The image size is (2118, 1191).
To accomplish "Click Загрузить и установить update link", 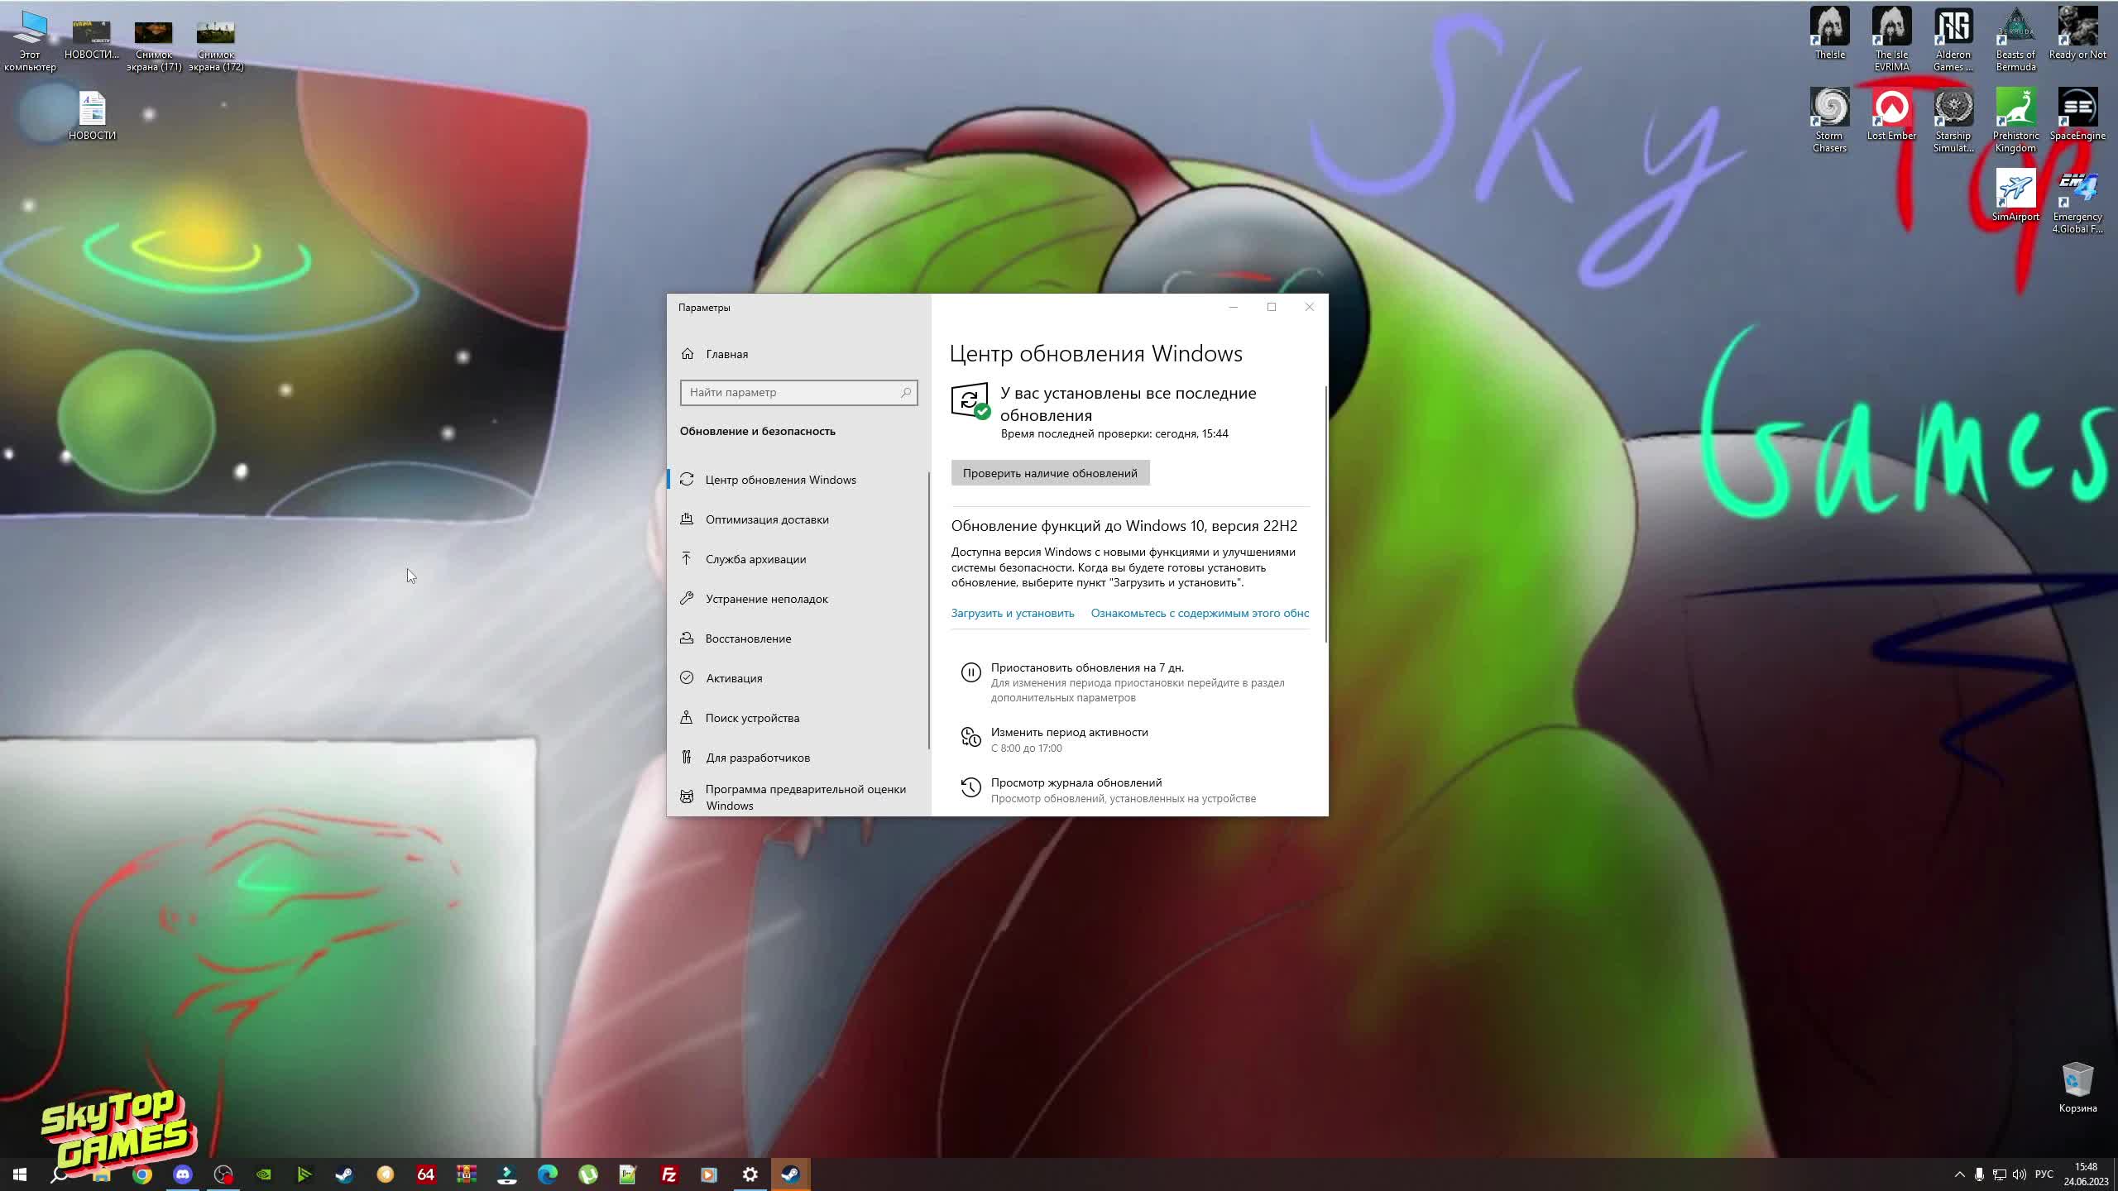I will [1013, 612].
